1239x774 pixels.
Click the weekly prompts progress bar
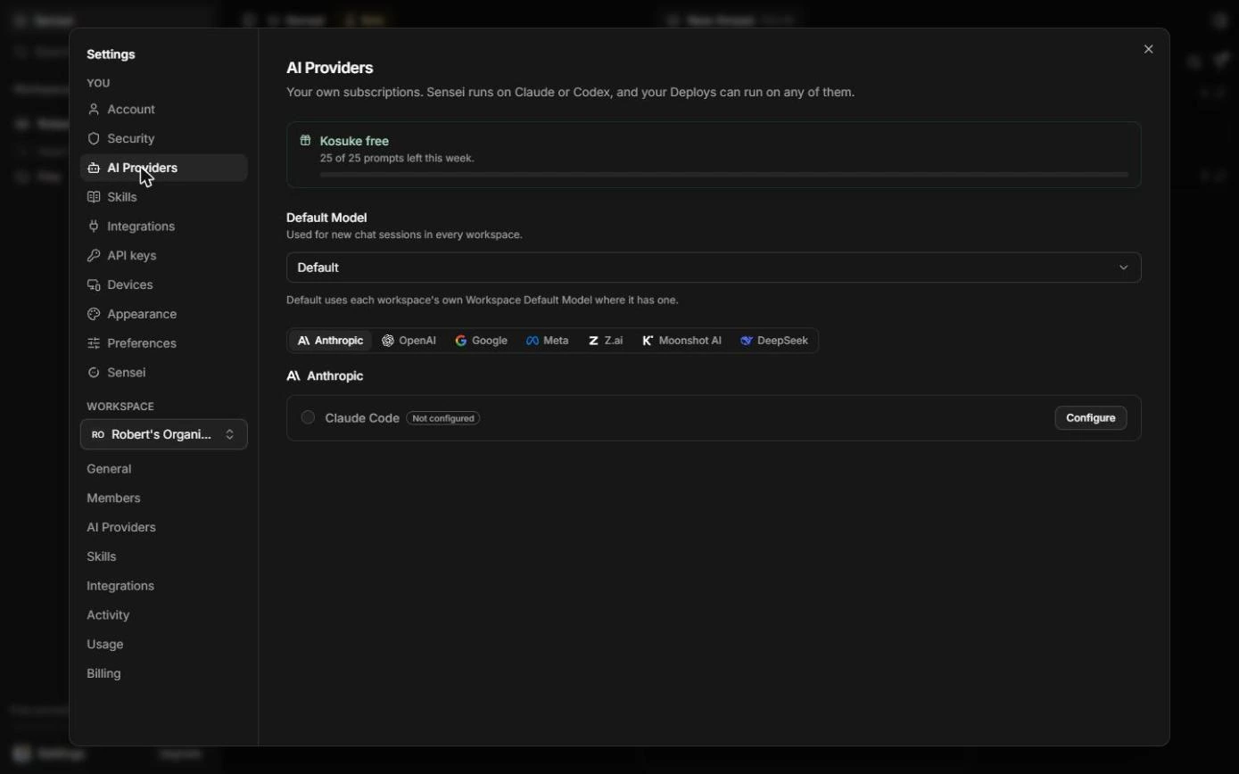tap(724, 175)
